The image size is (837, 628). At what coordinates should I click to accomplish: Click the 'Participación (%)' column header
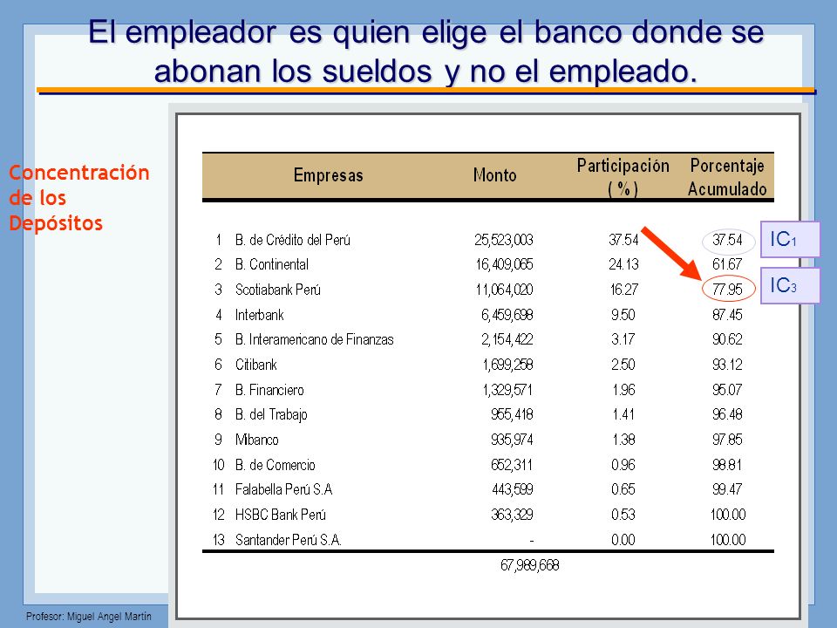(623, 177)
